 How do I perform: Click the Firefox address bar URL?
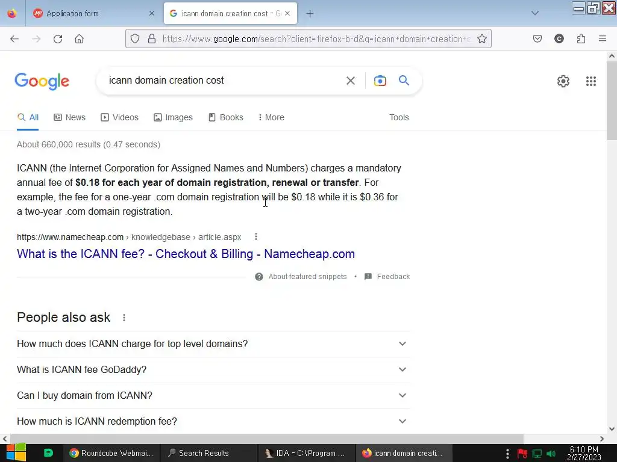pos(316,39)
